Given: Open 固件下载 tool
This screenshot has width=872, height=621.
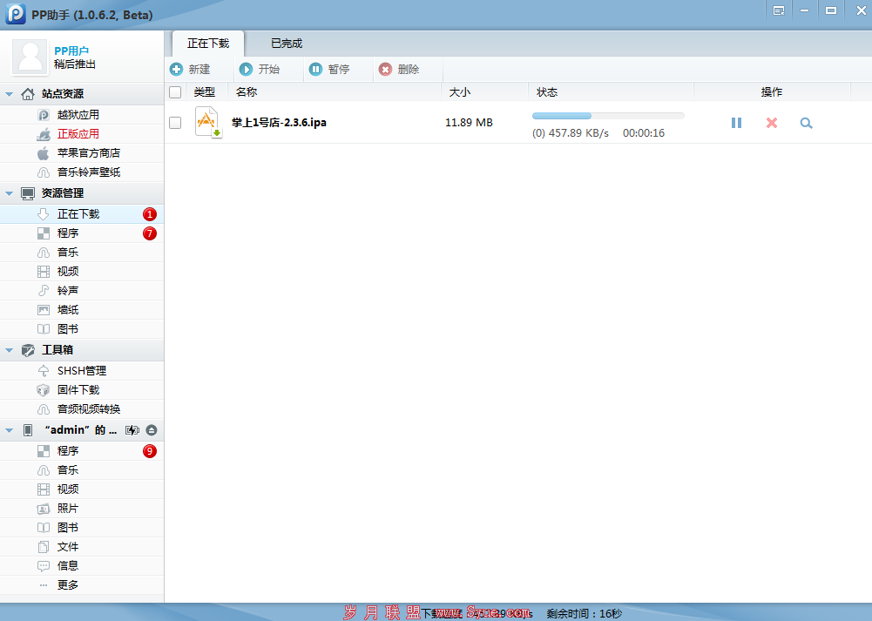Looking at the screenshot, I should click(82, 389).
